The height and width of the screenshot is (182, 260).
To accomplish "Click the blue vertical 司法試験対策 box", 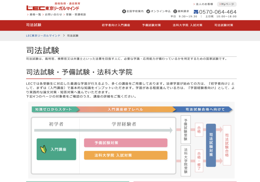I will 211,145.
